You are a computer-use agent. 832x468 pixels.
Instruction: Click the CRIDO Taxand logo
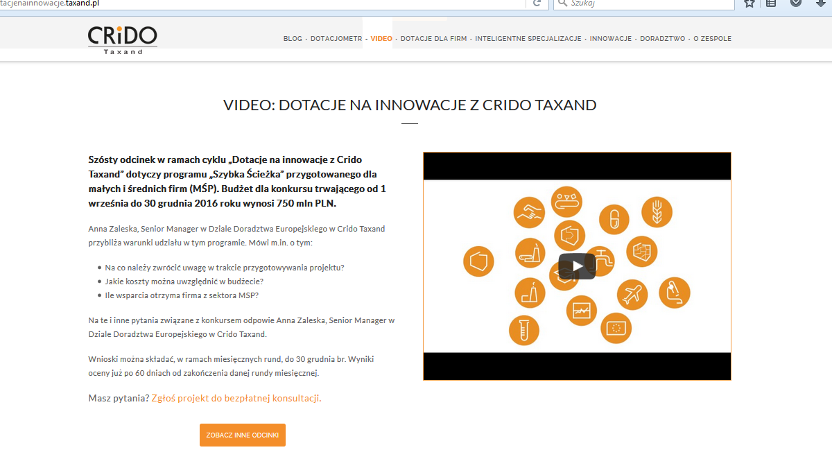click(123, 39)
